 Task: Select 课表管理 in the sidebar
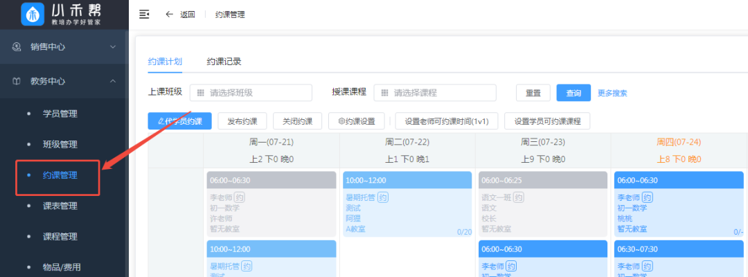tap(60, 206)
